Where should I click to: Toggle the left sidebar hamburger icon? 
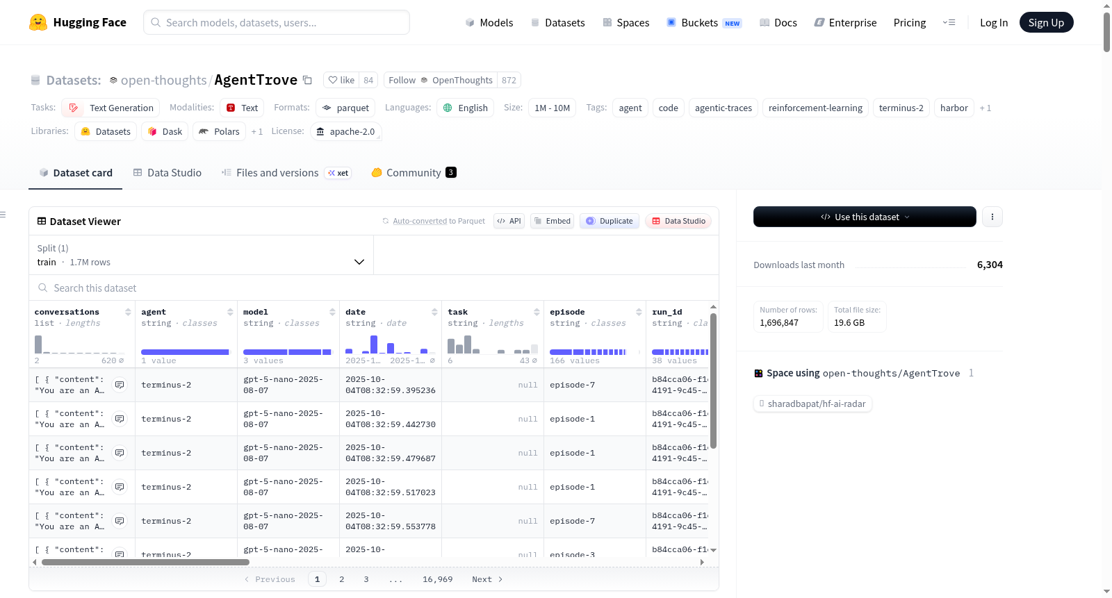coord(3,215)
